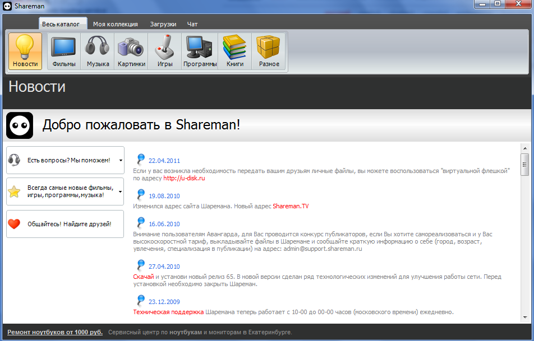
Task: Click the headset support icon
Action: [15, 160]
